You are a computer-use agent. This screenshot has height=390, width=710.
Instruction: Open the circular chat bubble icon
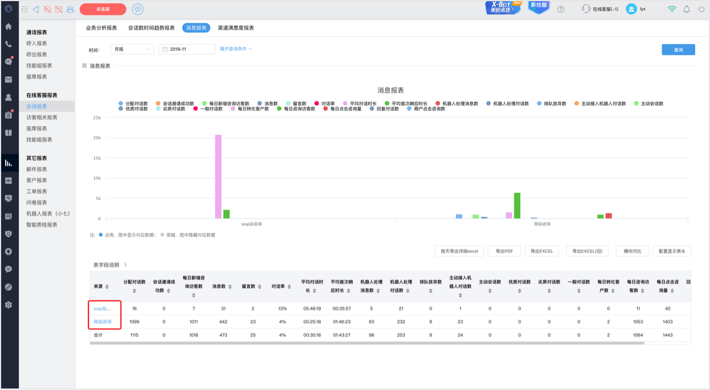click(x=138, y=9)
